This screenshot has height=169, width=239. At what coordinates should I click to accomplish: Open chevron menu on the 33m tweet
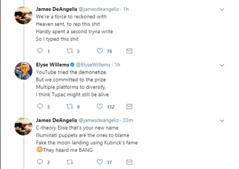pyautogui.click(x=222, y=121)
